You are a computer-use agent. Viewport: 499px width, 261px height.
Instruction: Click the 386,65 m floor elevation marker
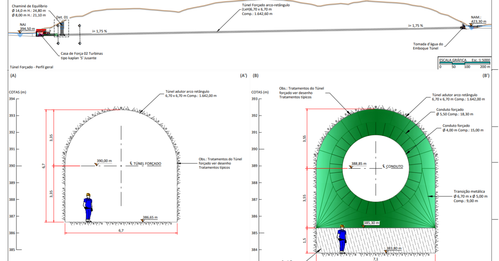point(143,221)
